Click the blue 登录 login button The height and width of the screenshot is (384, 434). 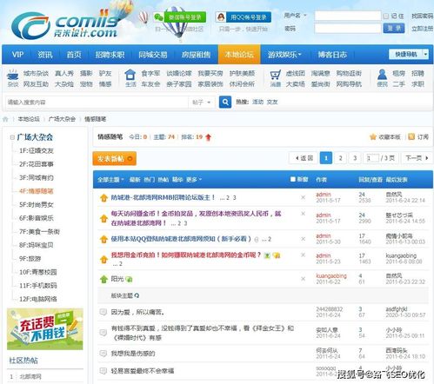click(x=394, y=28)
